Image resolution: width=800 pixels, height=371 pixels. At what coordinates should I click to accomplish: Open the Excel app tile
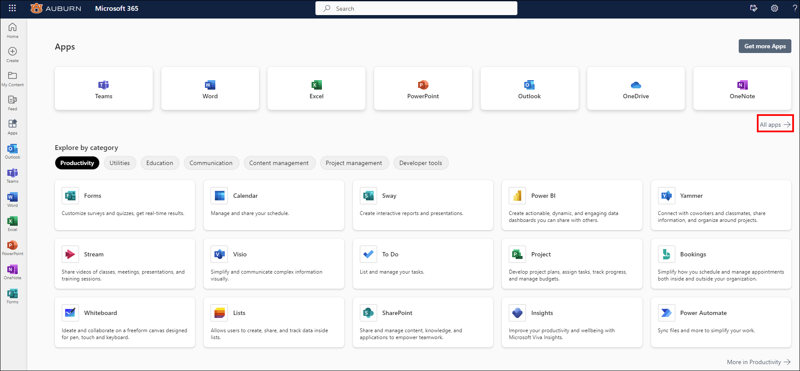click(x=316, y=88)
